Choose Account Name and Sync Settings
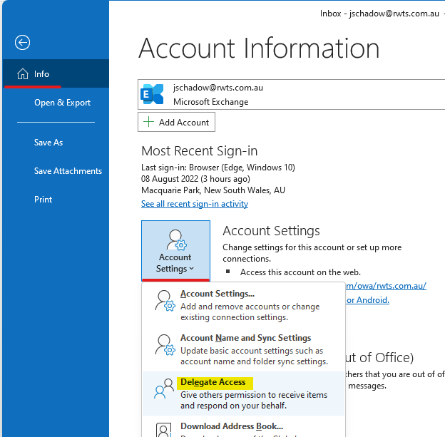This screenshot has height=437, width=445. coord(245,338)
